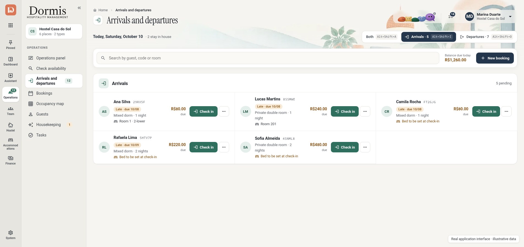Collapse the sidebar with double chevron

(79, 8)
